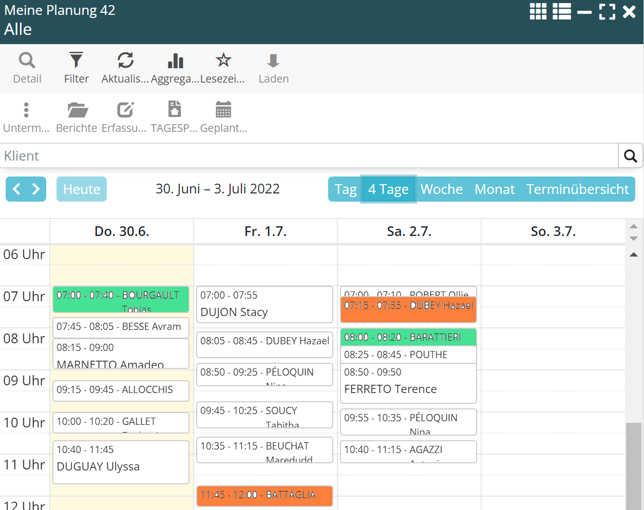Click into the Klient search field
644x510 pixels.
click(x=308, y=156)
